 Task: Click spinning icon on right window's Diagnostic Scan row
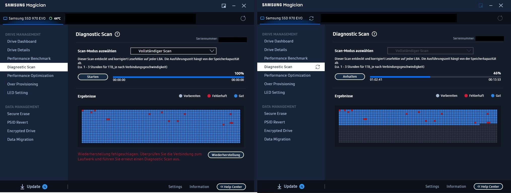tap(318, 67)
